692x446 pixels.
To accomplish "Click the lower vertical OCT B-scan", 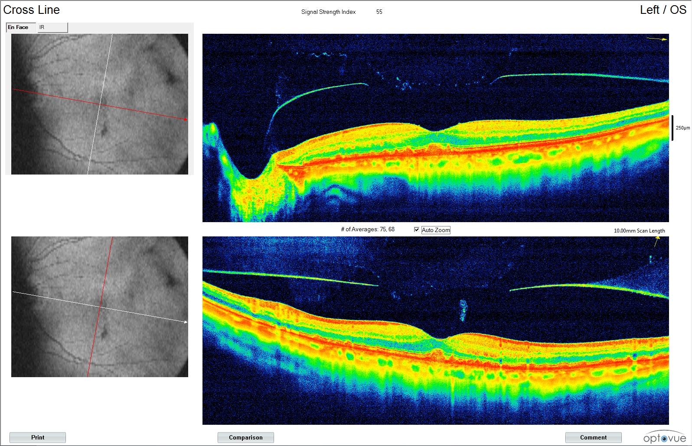I will 436,330.
